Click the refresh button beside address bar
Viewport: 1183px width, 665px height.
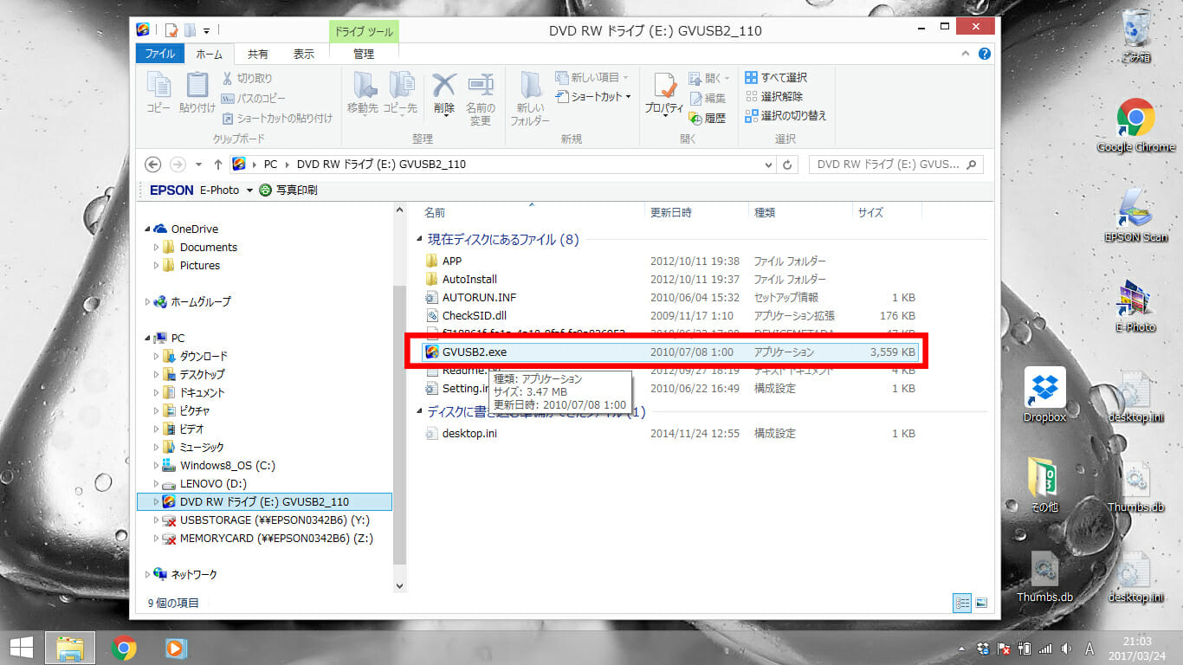tap(787, 165)
